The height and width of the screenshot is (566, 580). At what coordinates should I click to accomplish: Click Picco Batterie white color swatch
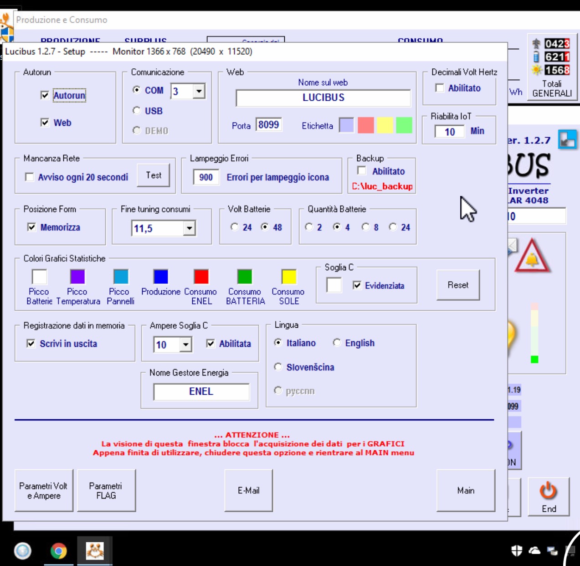[39, 277]
